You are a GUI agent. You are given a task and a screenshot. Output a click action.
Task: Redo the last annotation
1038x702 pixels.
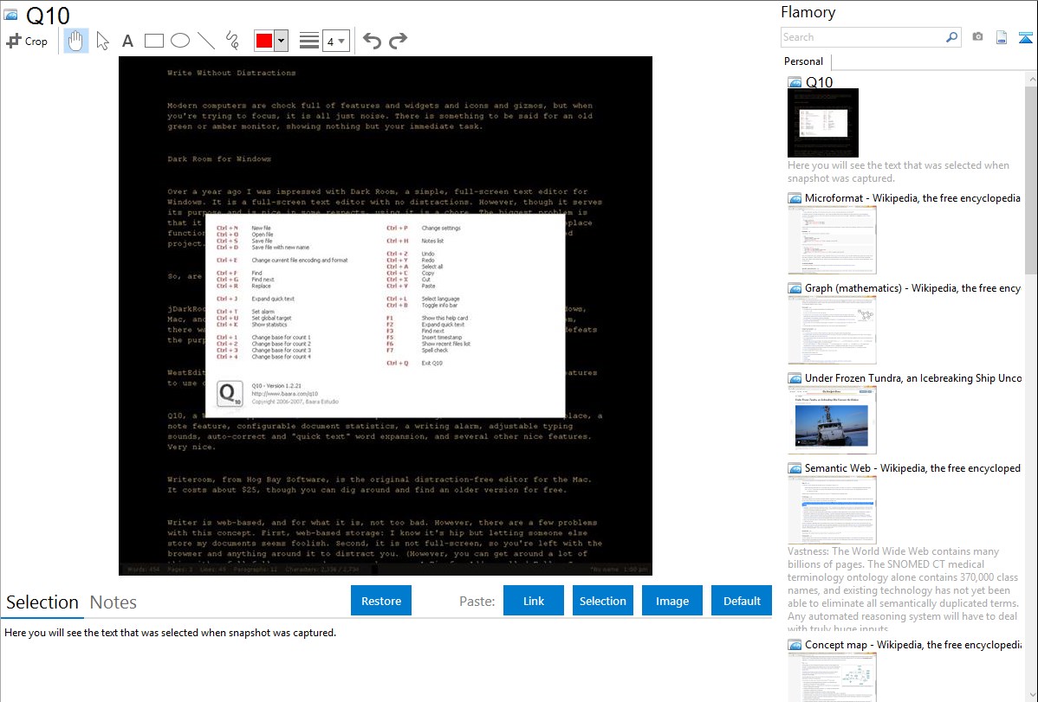398,41
